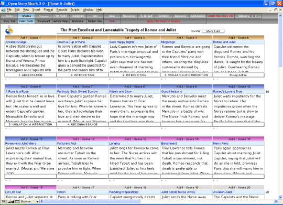Click Apply Plot Points to Timeline
This screenshot has height=205, width=283.
pos(164,21)
